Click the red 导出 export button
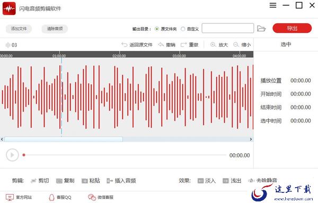This screenshot has height=203, width=318. (292, 28)
